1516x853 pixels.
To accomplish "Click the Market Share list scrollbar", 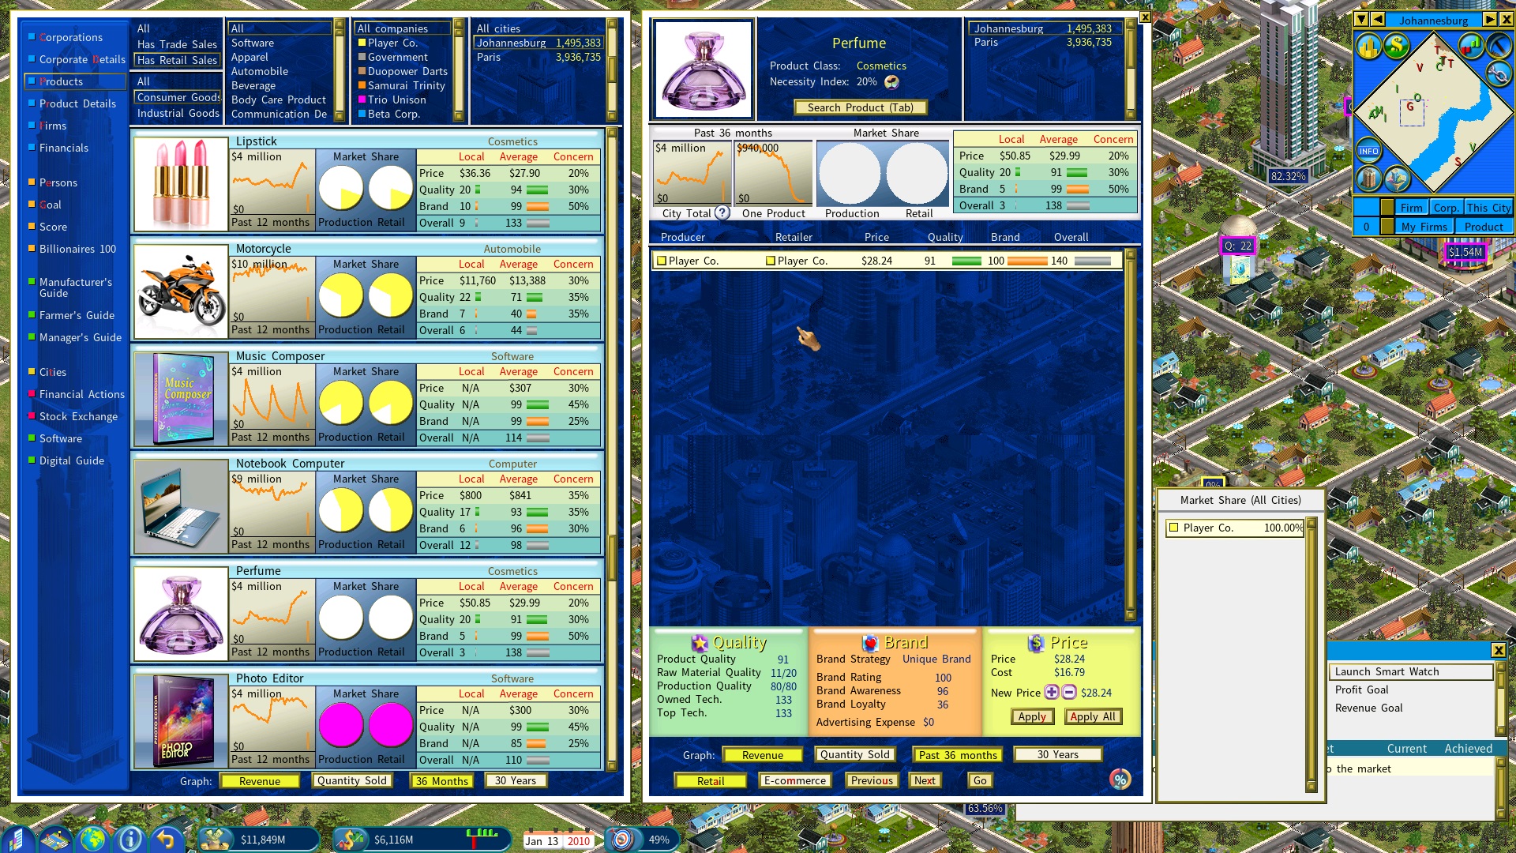I will (1311, 655).
